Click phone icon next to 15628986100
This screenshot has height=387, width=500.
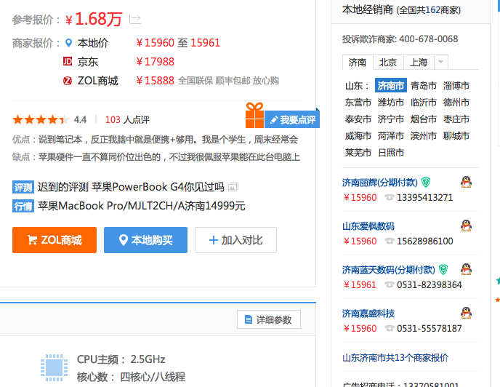[x=390, y=241]
